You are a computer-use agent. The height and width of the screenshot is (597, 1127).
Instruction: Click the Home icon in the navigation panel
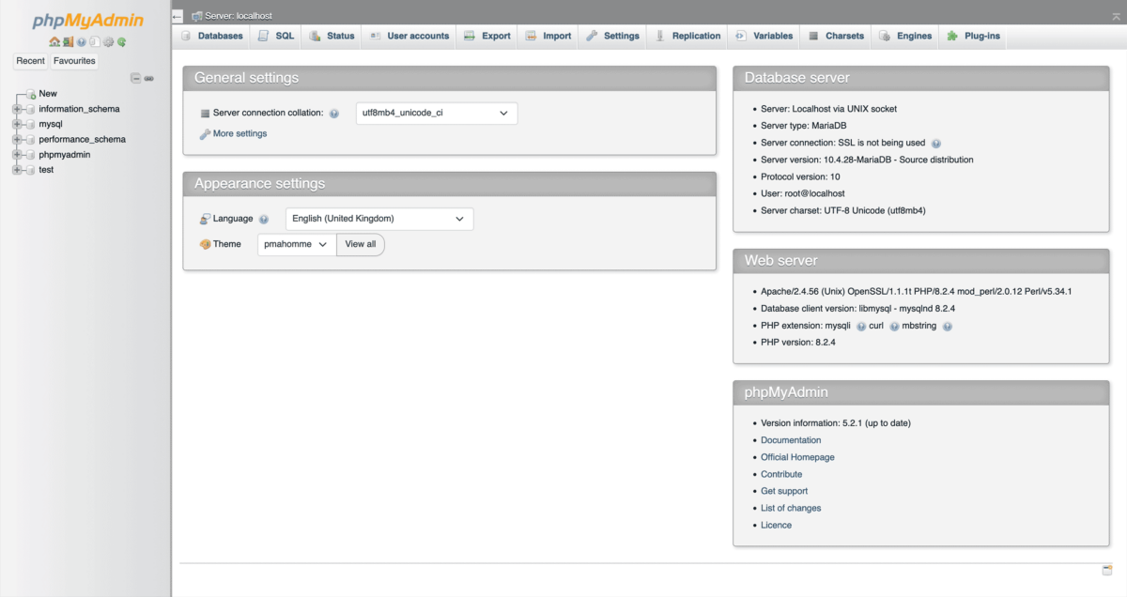point(54,42)
